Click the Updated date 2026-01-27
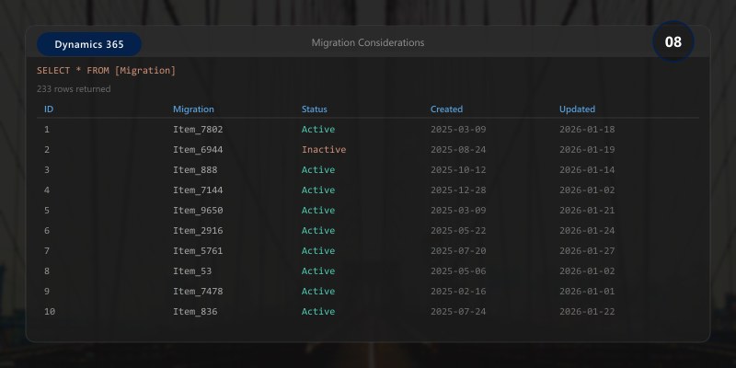736x368 pixels. point(587,250)
